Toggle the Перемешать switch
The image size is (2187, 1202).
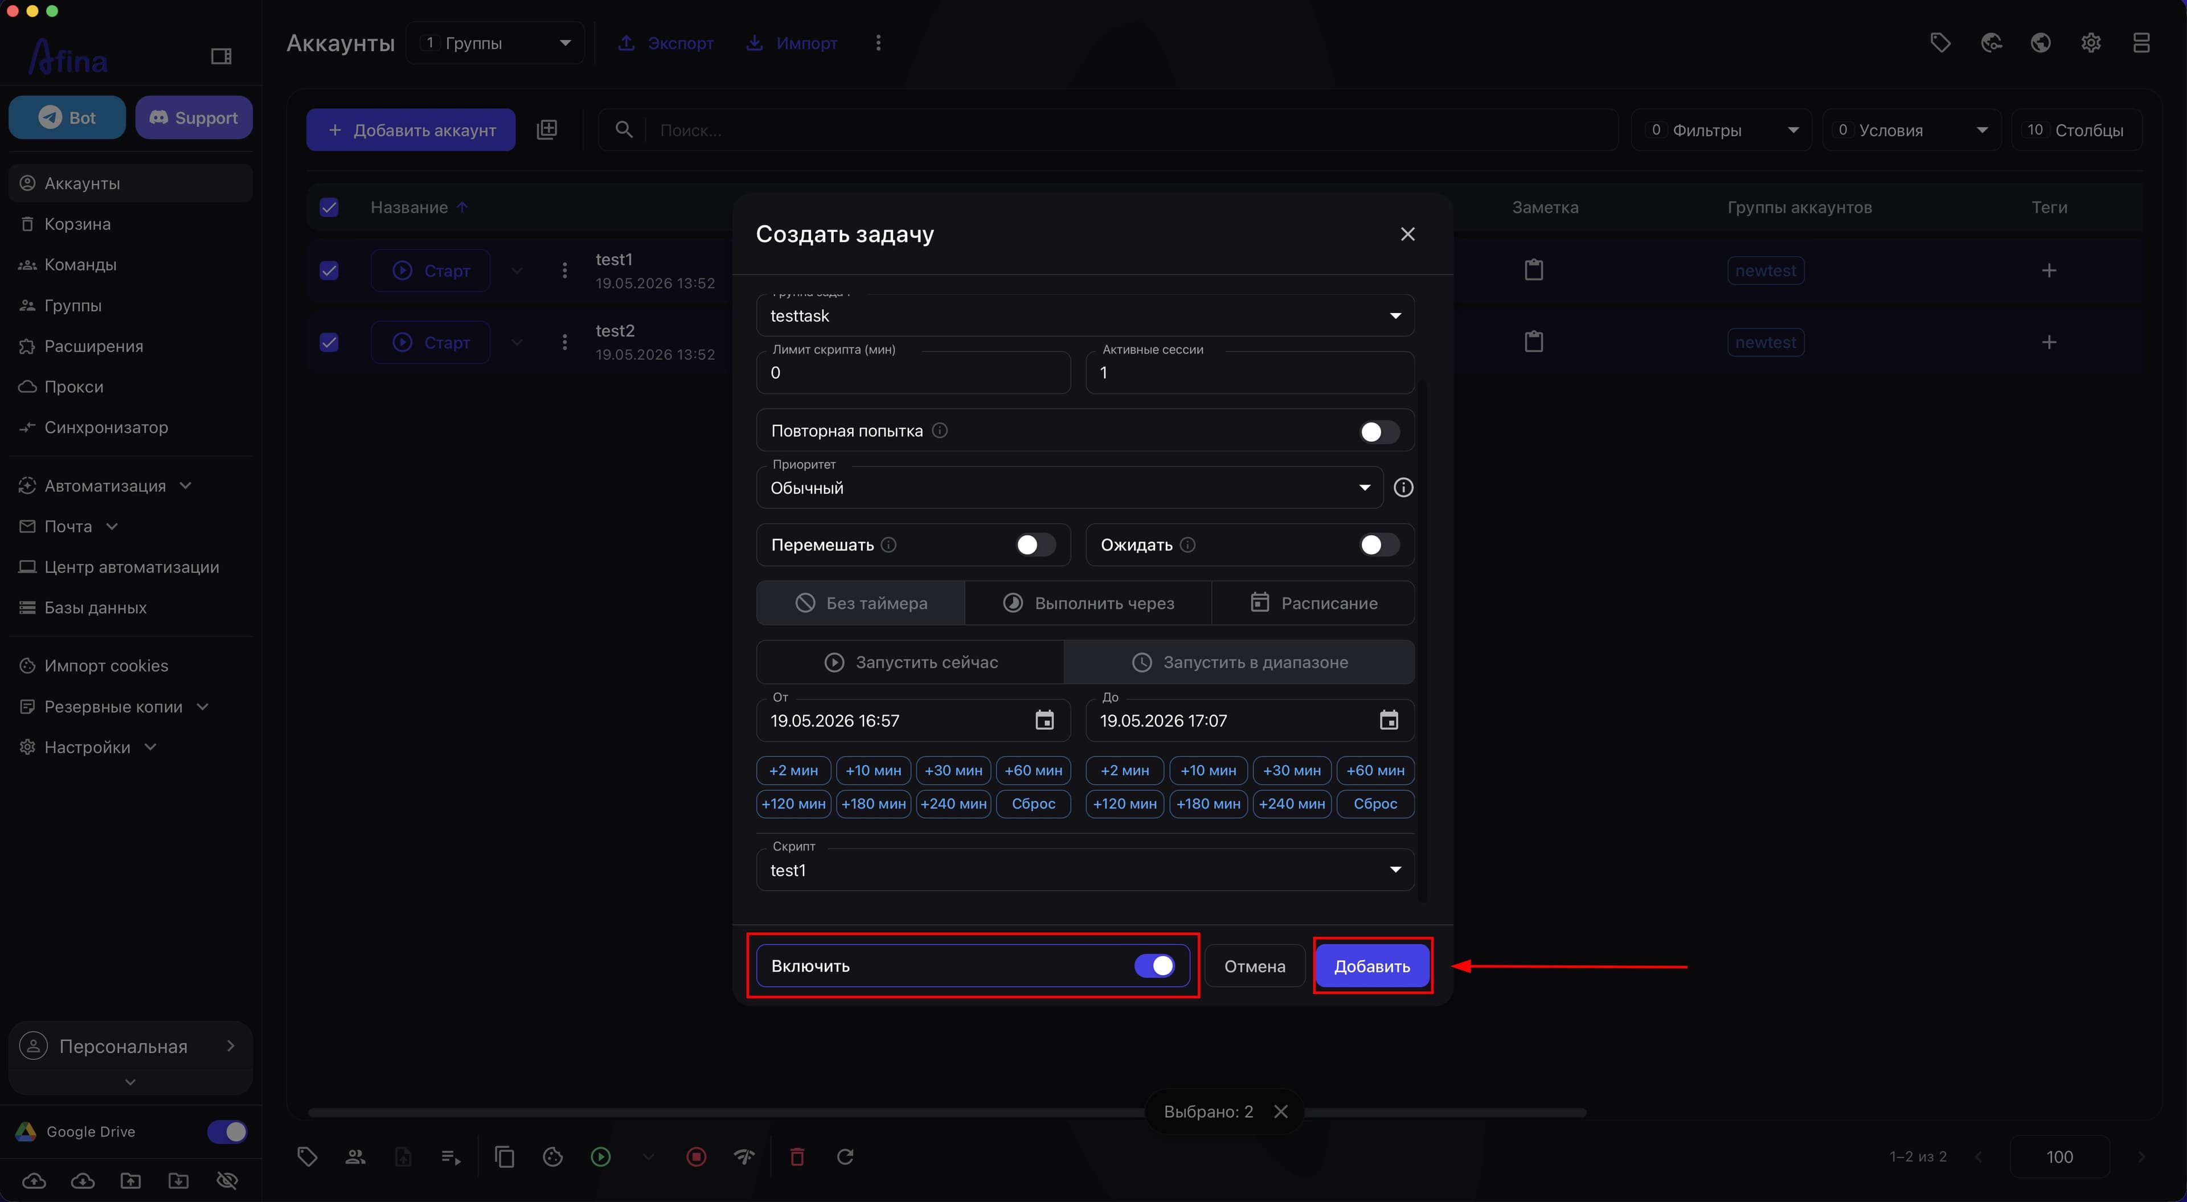coord(1035,545)
